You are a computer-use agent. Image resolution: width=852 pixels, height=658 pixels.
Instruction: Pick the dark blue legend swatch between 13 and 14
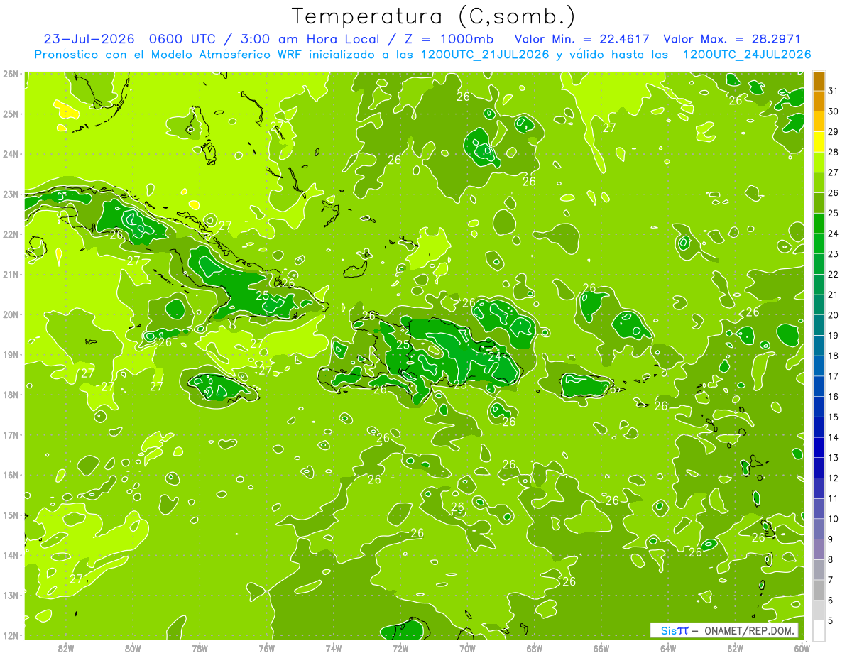(819, 447)
